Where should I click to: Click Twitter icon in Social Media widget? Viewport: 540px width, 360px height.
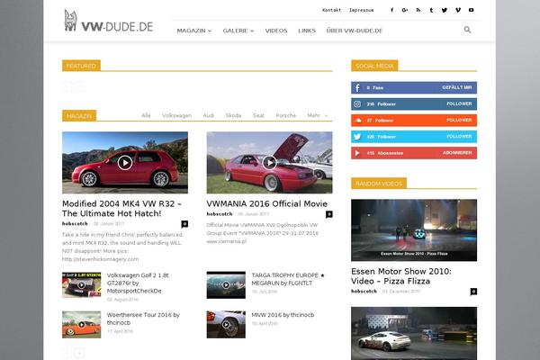click(x=357, y=137)
